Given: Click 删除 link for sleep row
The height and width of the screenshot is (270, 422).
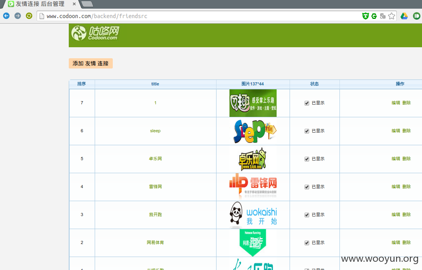Looking at the screenshot, I should [x=406, y=131].
